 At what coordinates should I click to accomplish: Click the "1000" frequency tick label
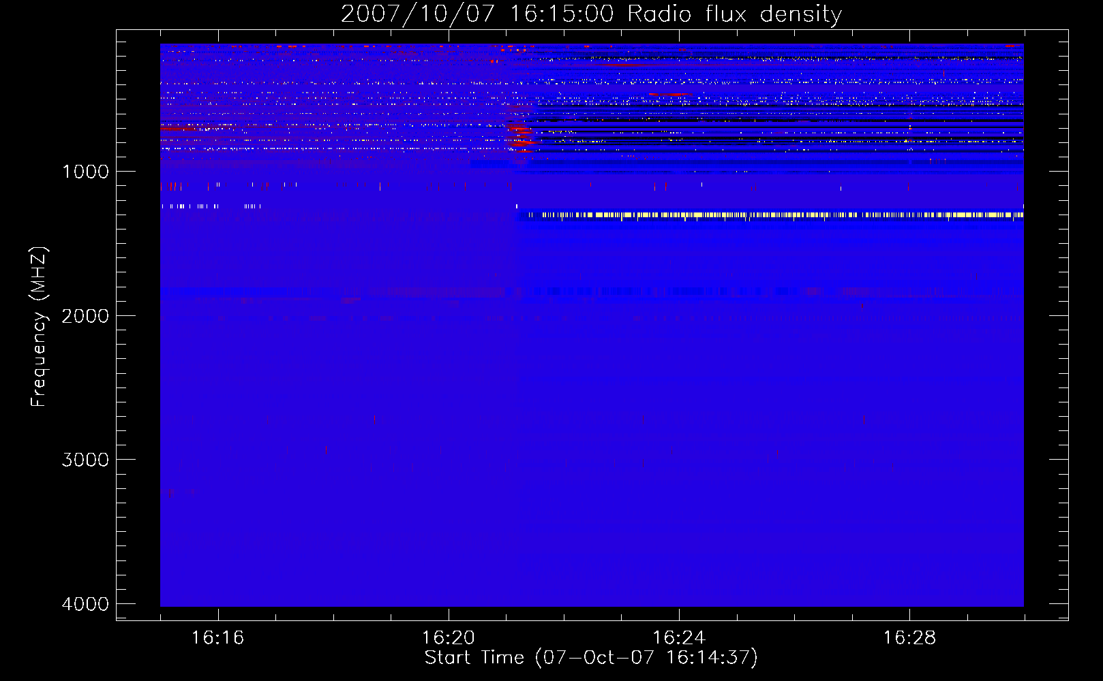[x=85, y=172]
